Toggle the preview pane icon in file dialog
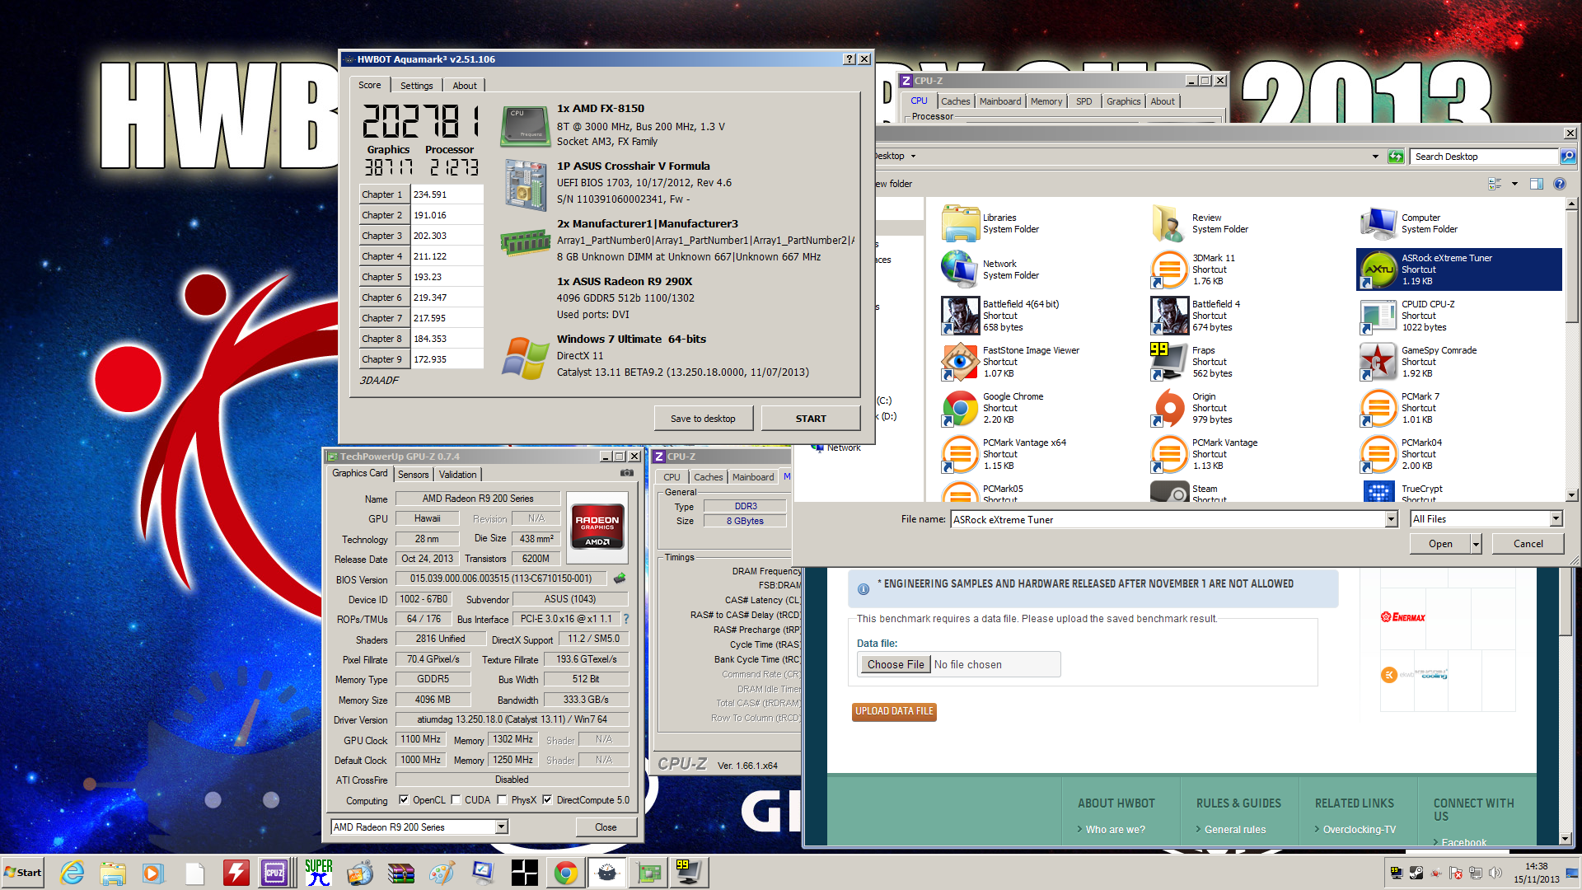The image size is (1582, 890). tap(1537, 184)
